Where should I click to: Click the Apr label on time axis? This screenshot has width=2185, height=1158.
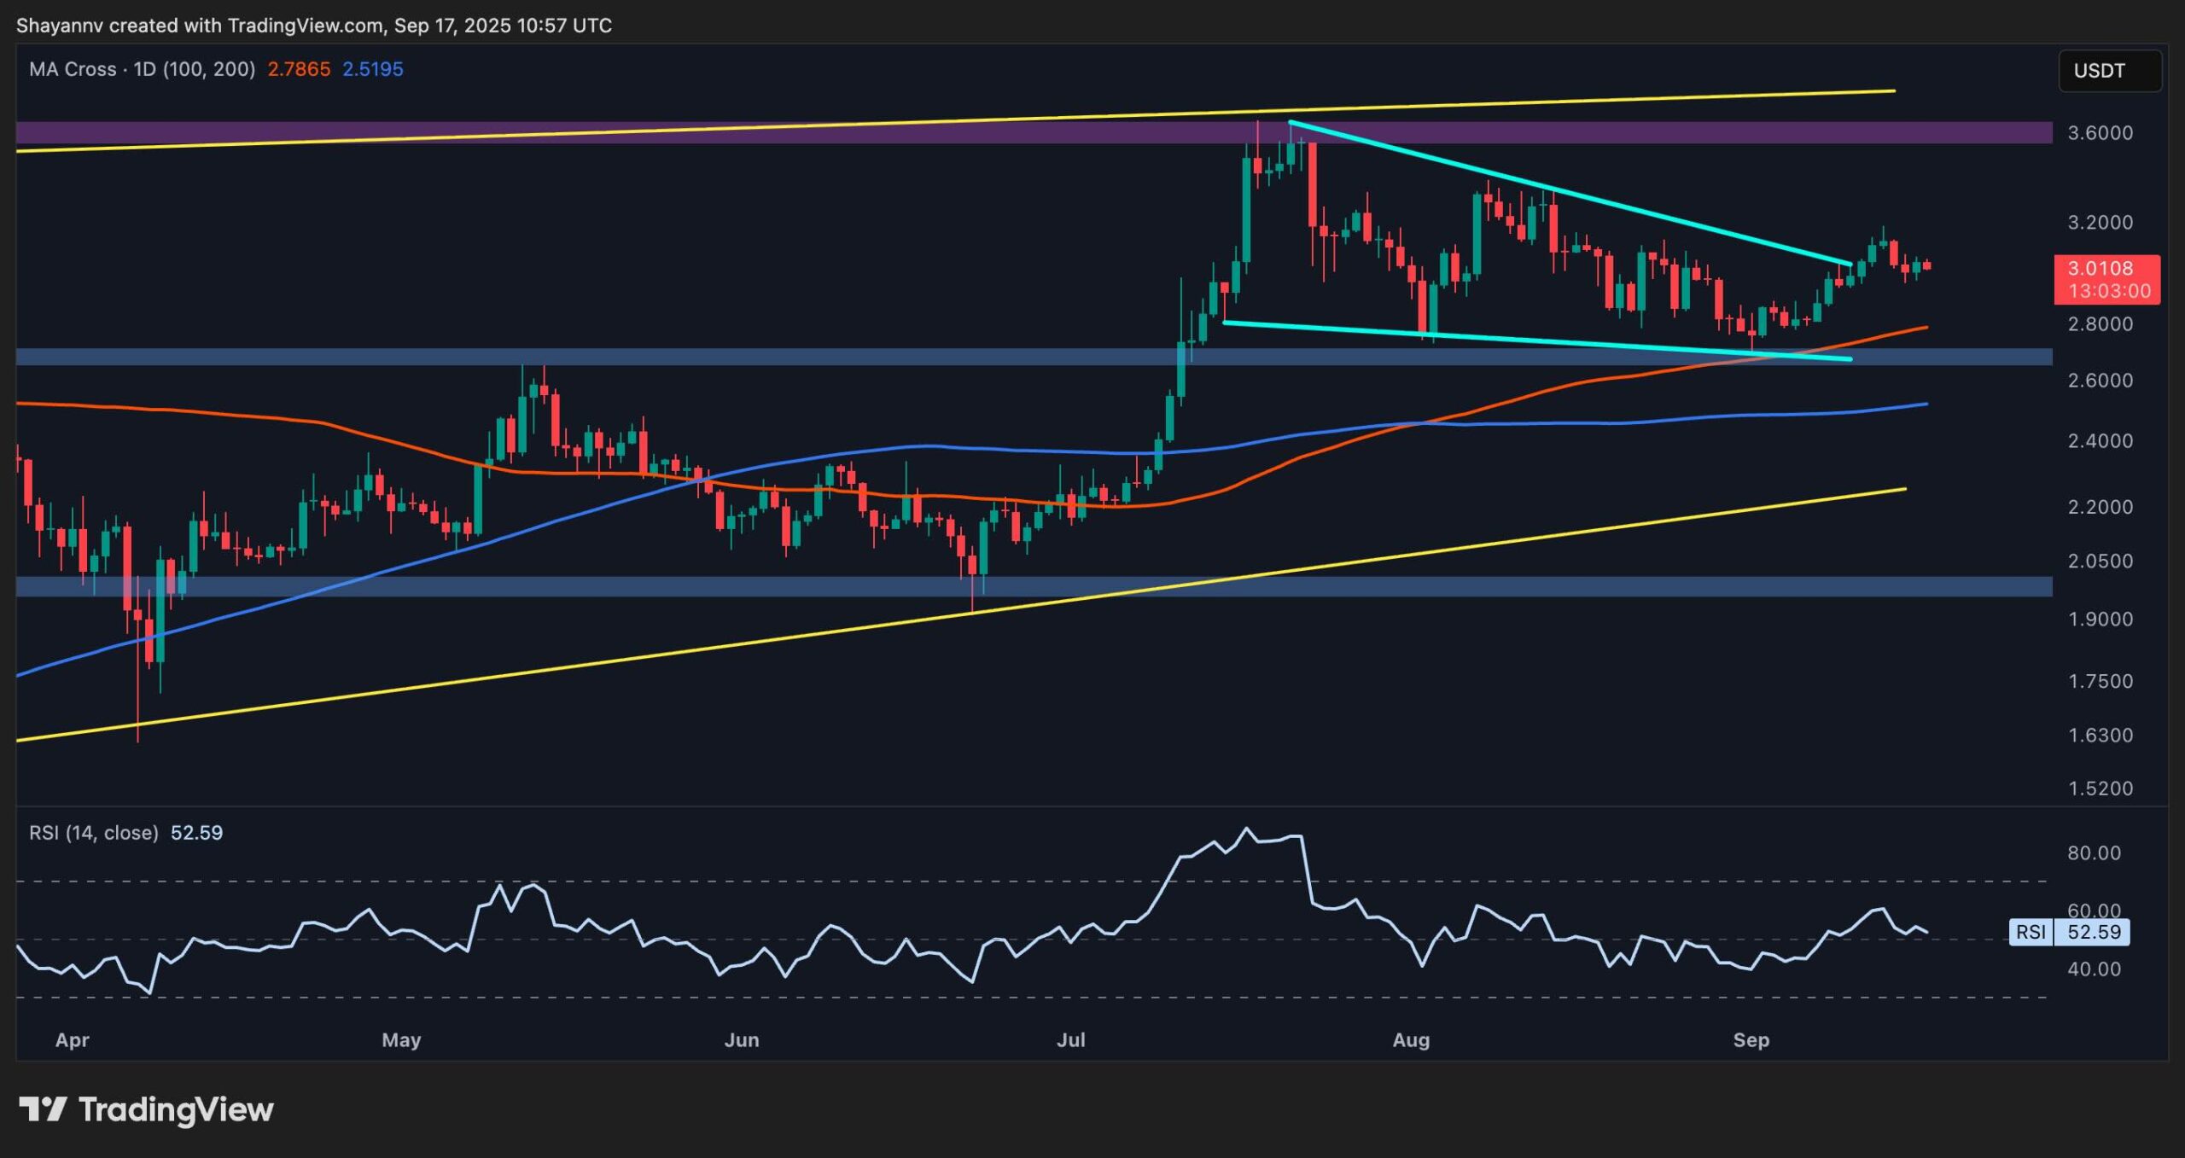click(73, 1040)
